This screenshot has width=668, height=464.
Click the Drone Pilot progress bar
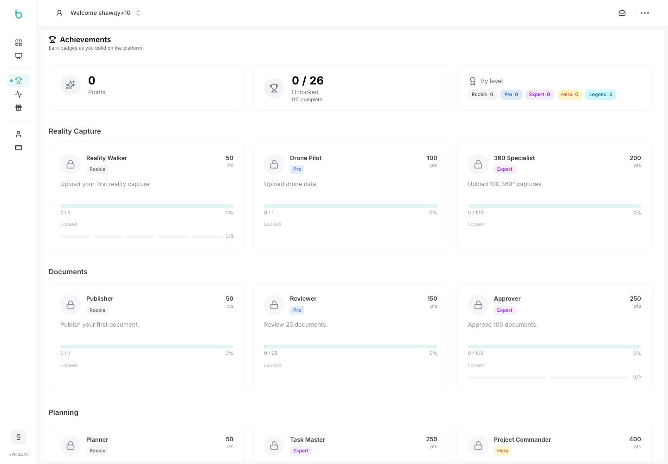click(351, 206)
